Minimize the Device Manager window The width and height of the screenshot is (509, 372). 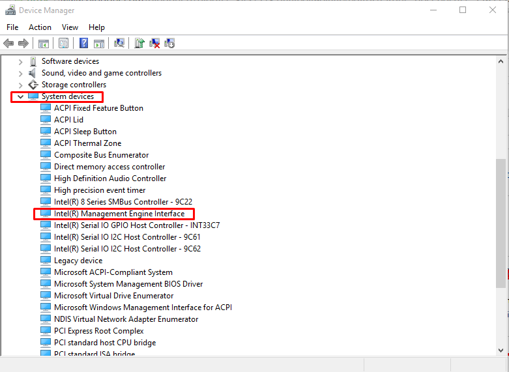(x=433, y=10)
